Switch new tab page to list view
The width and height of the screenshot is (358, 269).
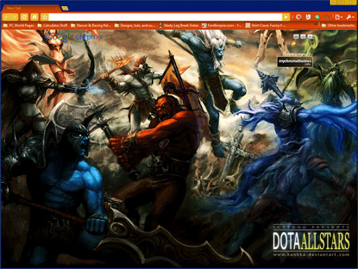pos(303,36)
